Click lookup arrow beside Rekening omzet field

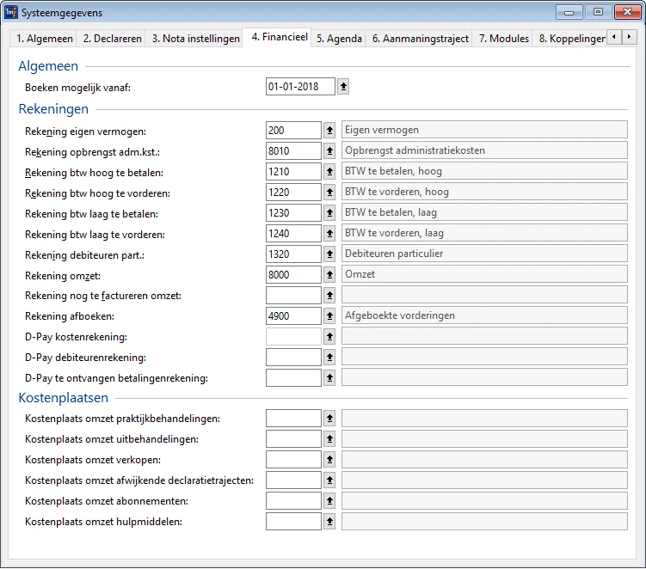tap(329, 274)
